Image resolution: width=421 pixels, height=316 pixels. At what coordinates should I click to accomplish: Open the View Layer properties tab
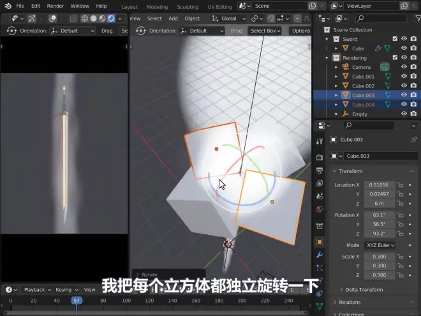(320, 183)
